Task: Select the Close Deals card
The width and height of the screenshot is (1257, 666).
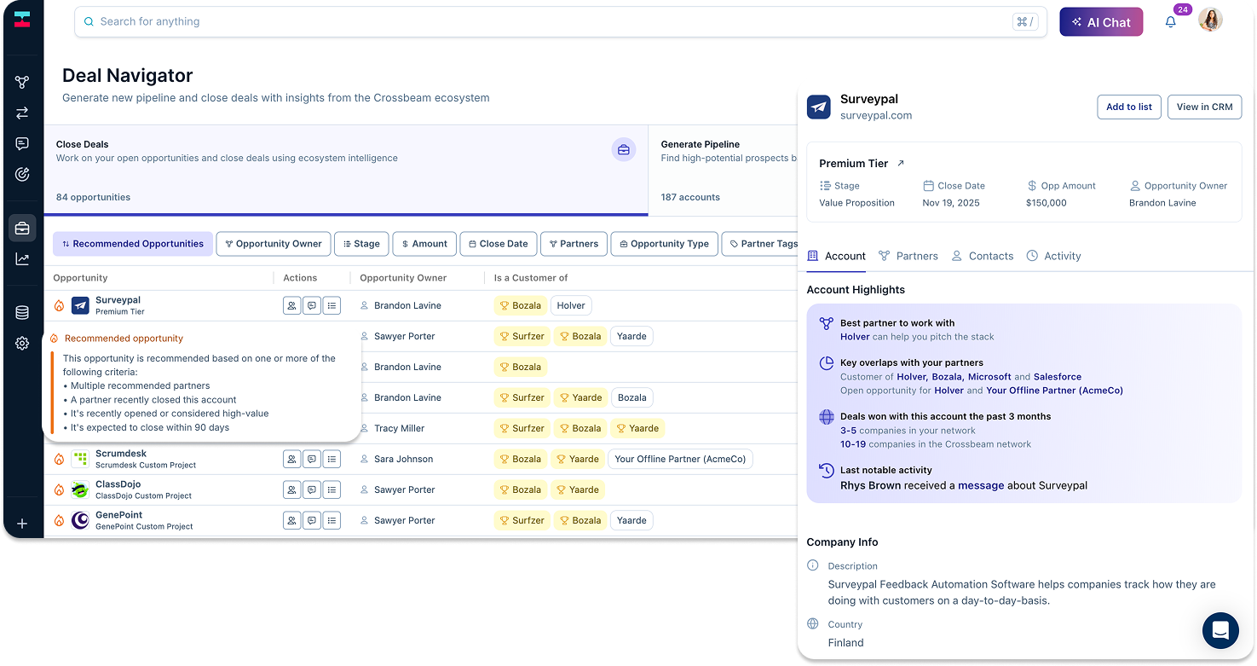Action: pyautogui.click(x=346, y=171)
